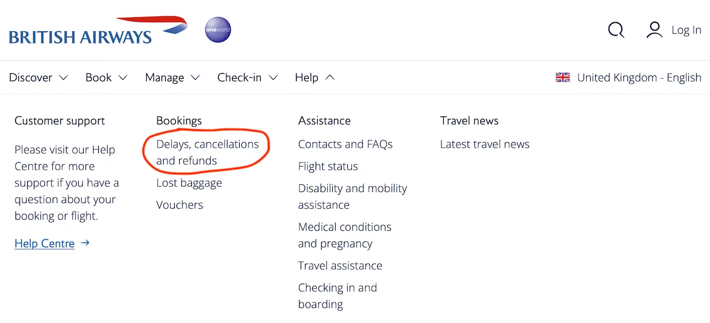The height and width of the screenshot is (323, 710).
Task: Click the UK flag icon
Action: coord(562,78)
